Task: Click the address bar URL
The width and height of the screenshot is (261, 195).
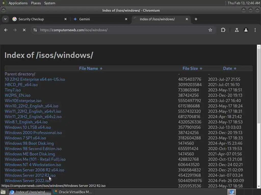Action: click(x=74, y=30)
